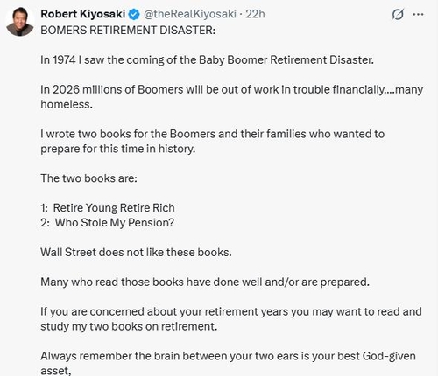Click 'prepare for this time in history.' text

coord(118,149)
